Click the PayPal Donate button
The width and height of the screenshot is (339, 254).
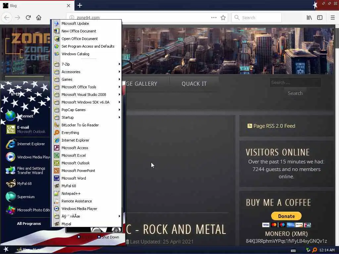[x=286, y=216]
